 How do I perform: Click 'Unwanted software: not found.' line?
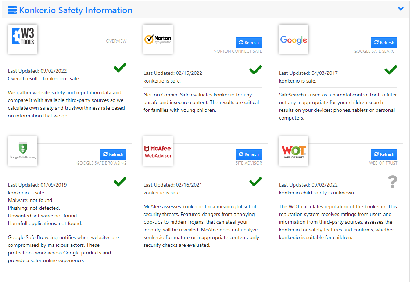click(x=43, y=216)
